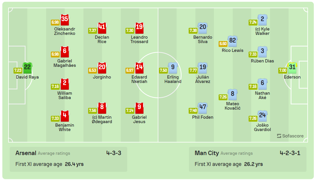Select Julián Álvarez's 7.77 rating badge
315x180 pixels.
193,70
